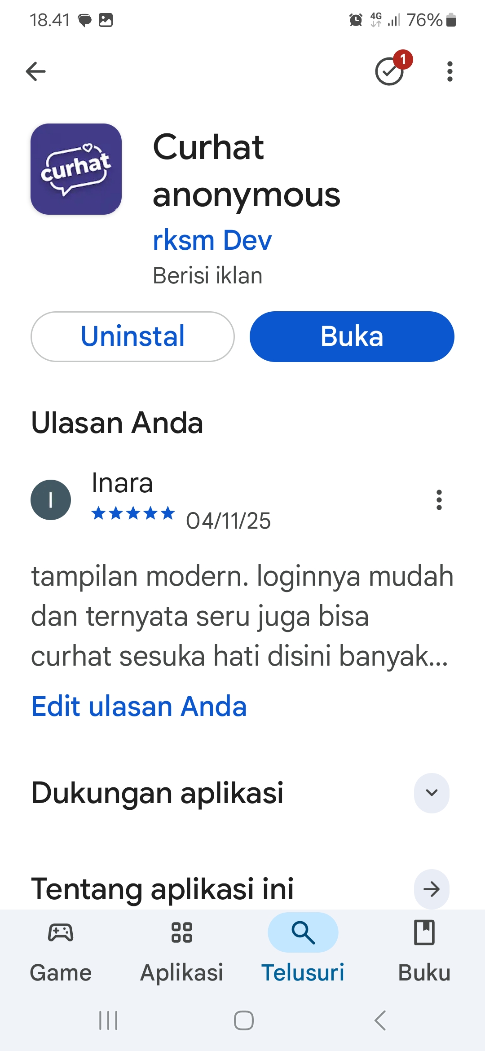Select the Telusuri search tab
This screenshot has width=485, height=1051.
click(303, 951)
